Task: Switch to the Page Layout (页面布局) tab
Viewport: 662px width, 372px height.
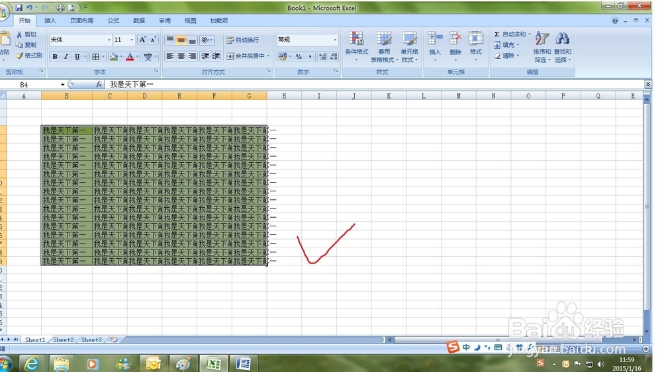Action: point(81,21)
